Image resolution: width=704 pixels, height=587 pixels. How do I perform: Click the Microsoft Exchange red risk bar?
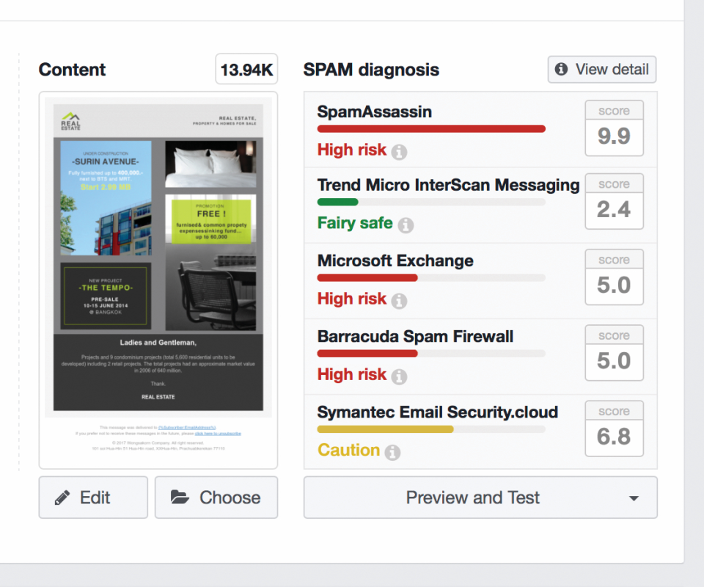(367, 278)
